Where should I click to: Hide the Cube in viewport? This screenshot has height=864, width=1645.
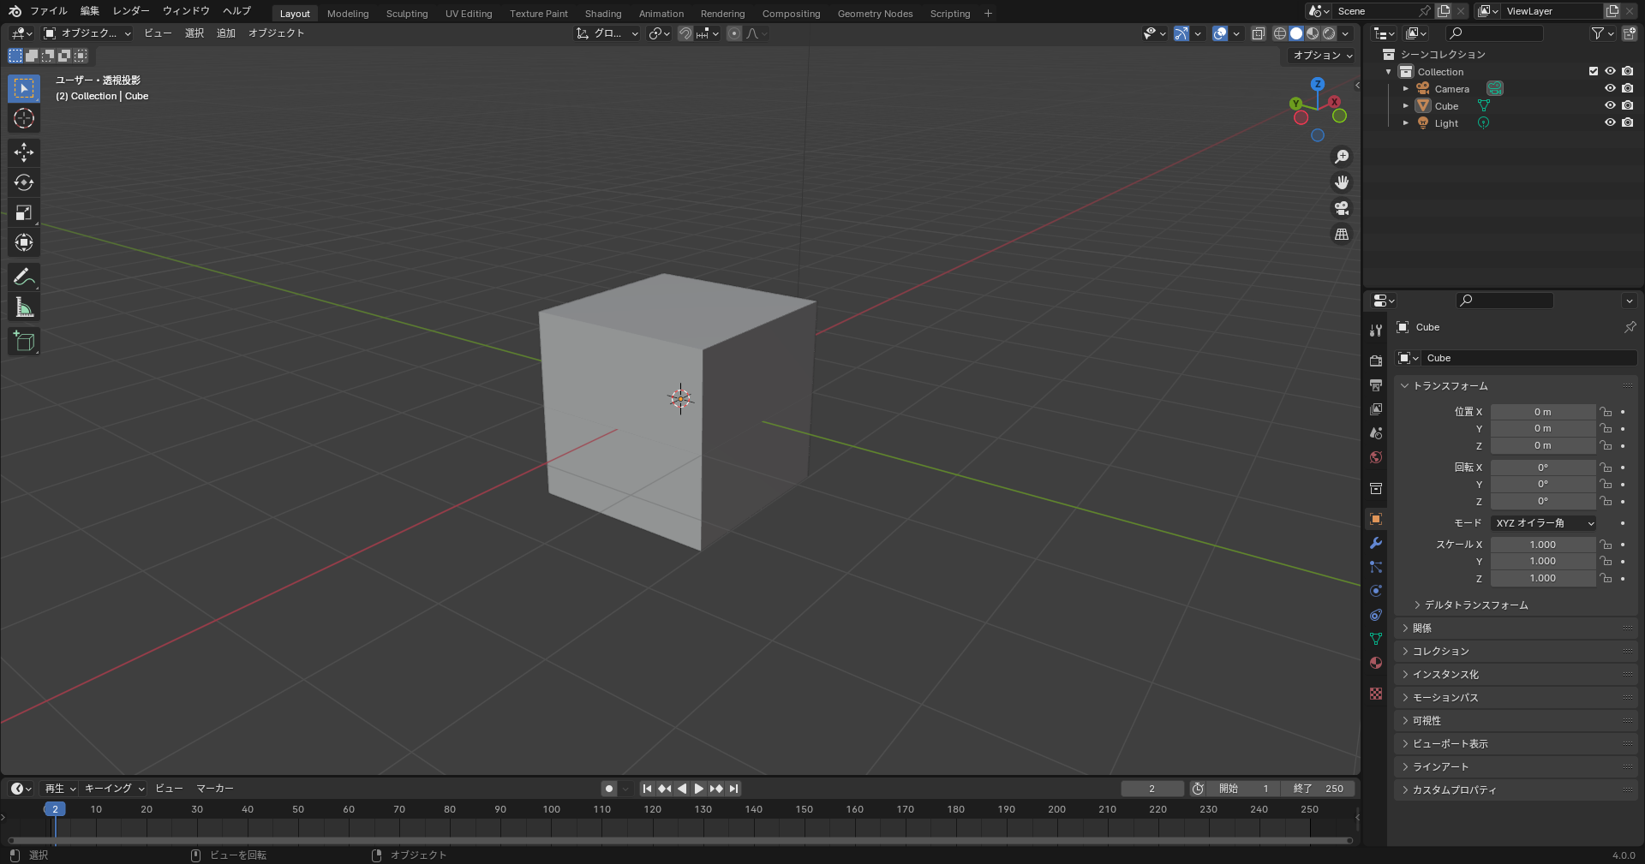tap(1610, 105)
